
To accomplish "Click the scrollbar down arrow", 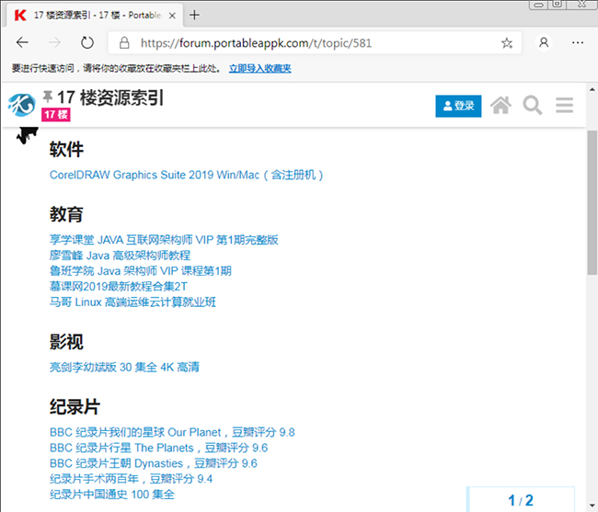I will click(x=592, y=506).
